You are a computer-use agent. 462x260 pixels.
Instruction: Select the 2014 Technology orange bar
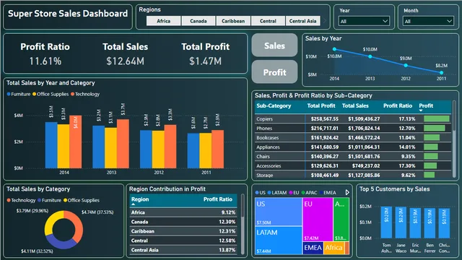[75, 142]
